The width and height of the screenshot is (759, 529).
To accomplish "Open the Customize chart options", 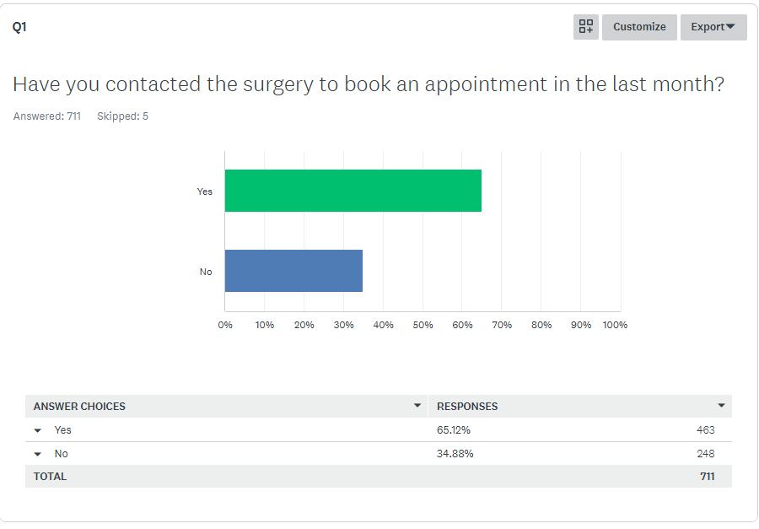I will (639, 27).
